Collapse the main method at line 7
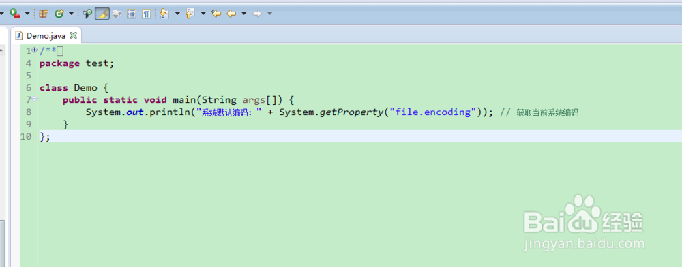The height and width of the screenshot is (267, 682). coord(35,99)
